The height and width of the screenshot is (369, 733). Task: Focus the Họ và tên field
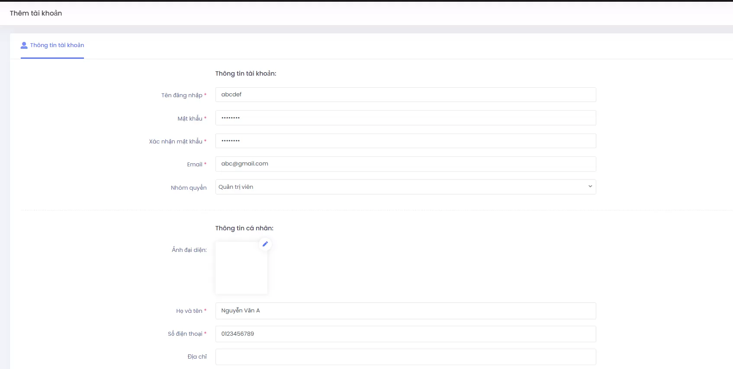click(x=405, y=311)
